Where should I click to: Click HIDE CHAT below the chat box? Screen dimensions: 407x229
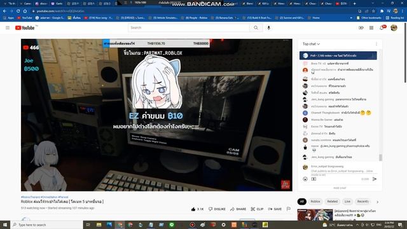click(340, 188)
